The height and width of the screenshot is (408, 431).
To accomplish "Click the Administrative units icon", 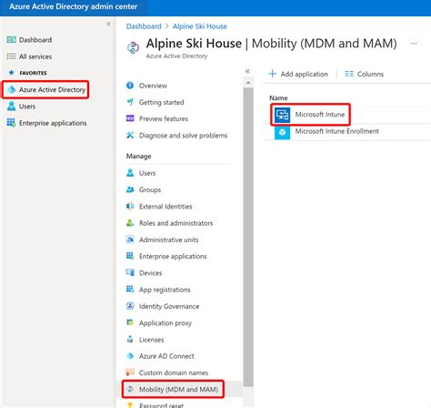I will (130, 240).
